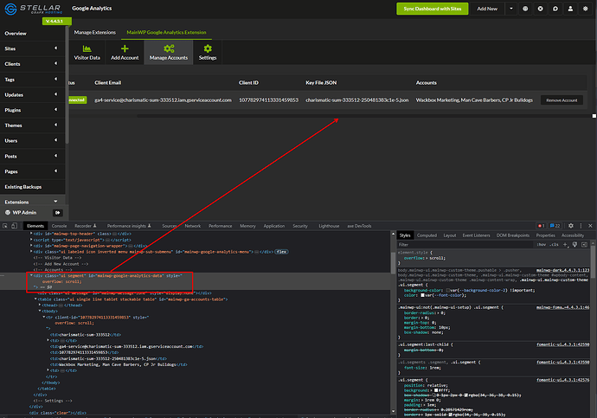Activate the DevTools inspect element picker
The height and width of the screenshot is (418, 597).
click(x=5, y=226)
